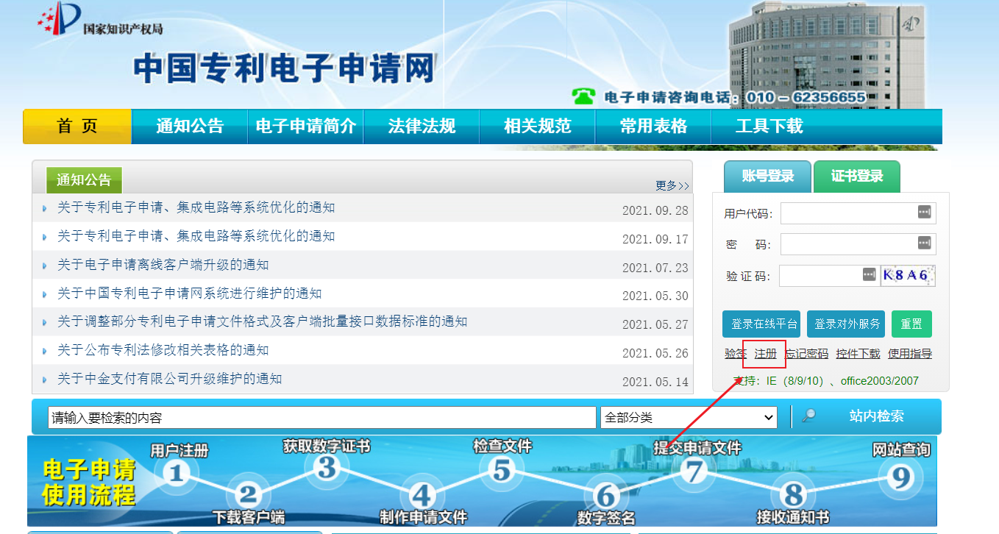Switch to 账号登录 tab
999x534 pixels.
(x=767, y=177)
